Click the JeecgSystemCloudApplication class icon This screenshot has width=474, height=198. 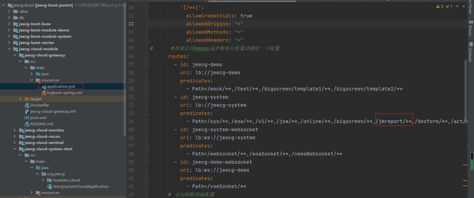tap(50, 186)
